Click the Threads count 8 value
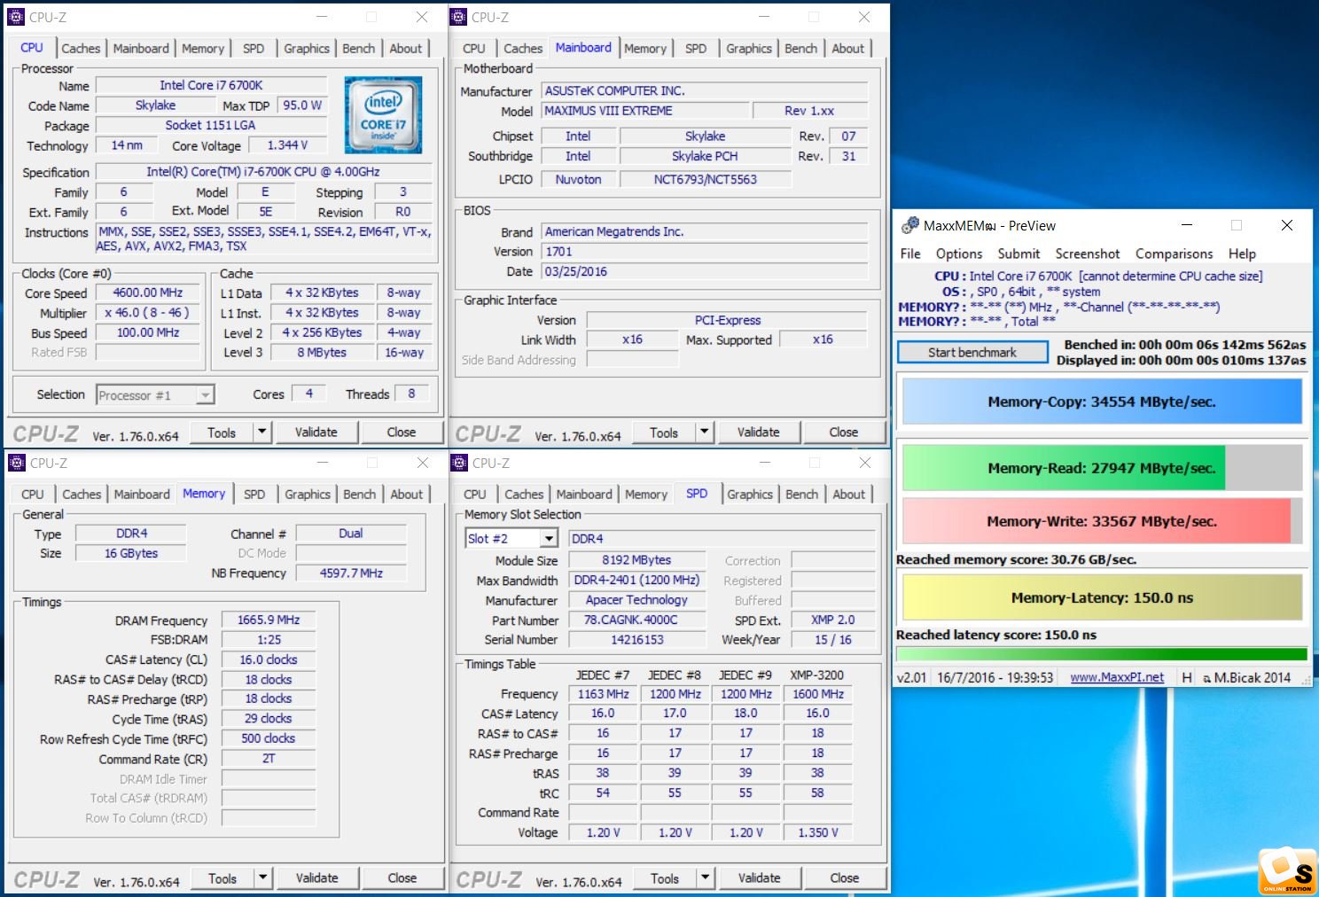Viewport: 1319px width, 897px height. click(411, 394)
